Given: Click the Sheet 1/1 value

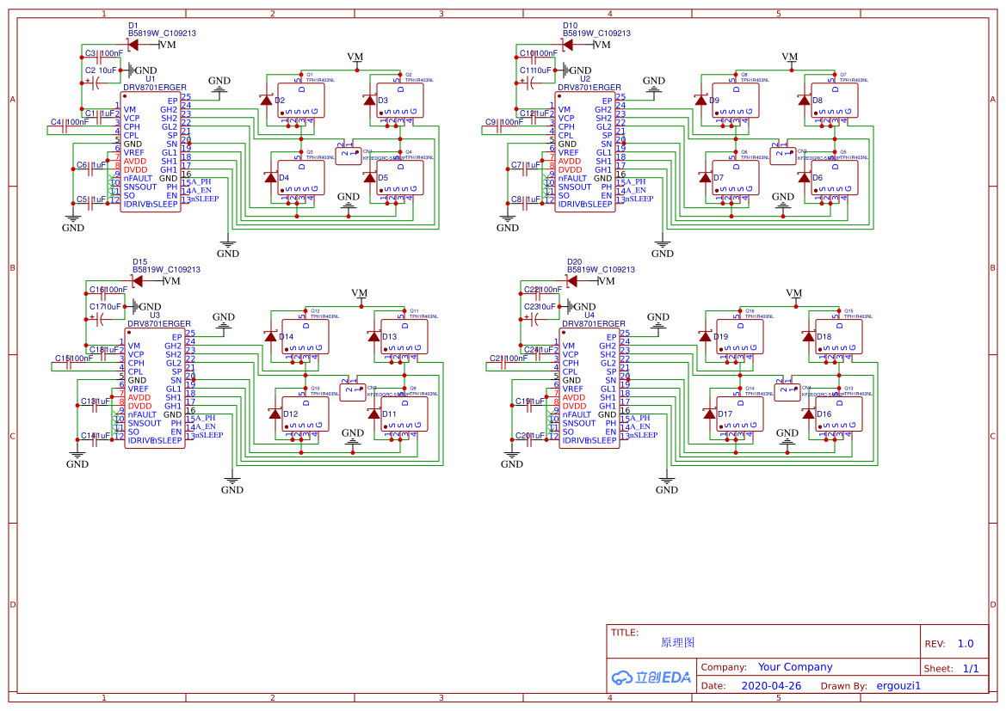Looking at the screenshot, I should point(970,668).
